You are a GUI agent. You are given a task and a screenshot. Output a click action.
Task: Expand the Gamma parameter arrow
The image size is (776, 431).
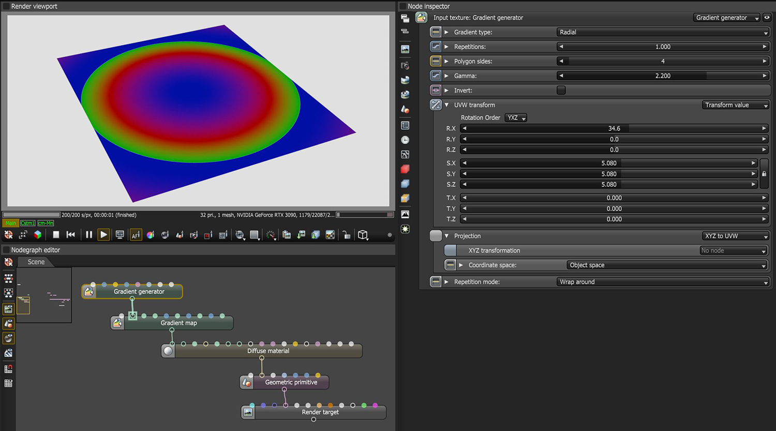[x=446, y=76]
